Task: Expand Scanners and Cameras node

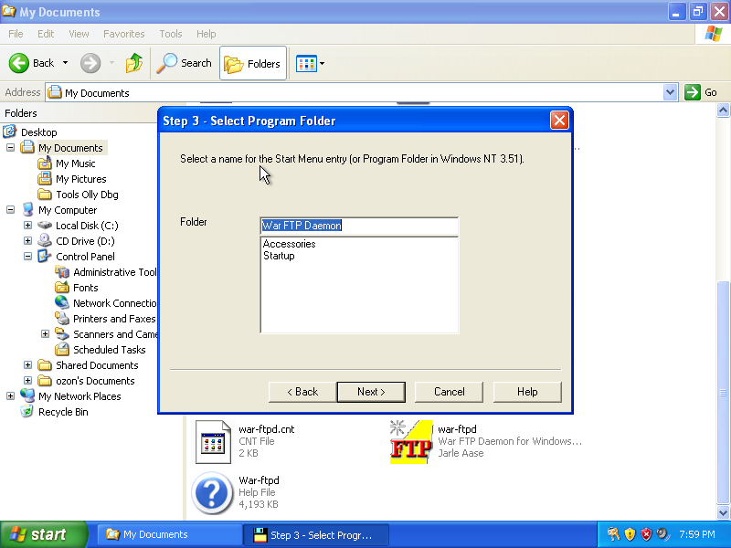Action: (x=45, y=334)
